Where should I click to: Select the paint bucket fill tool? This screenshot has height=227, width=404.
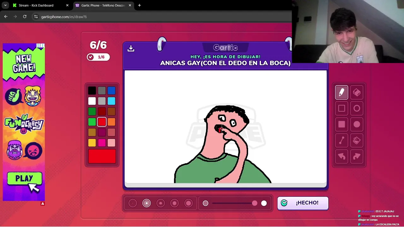pos(357,141)
